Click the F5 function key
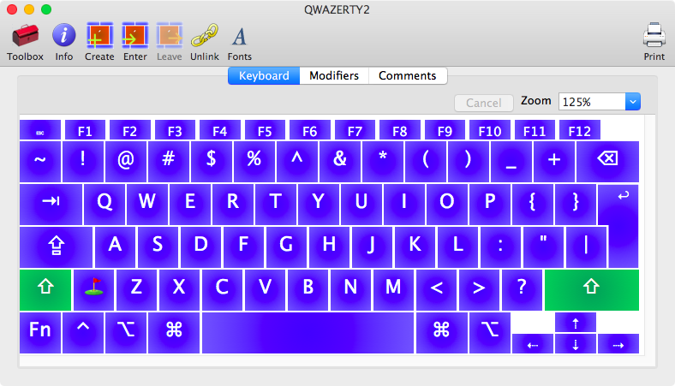675x386 pixels. tap(265, 132)
